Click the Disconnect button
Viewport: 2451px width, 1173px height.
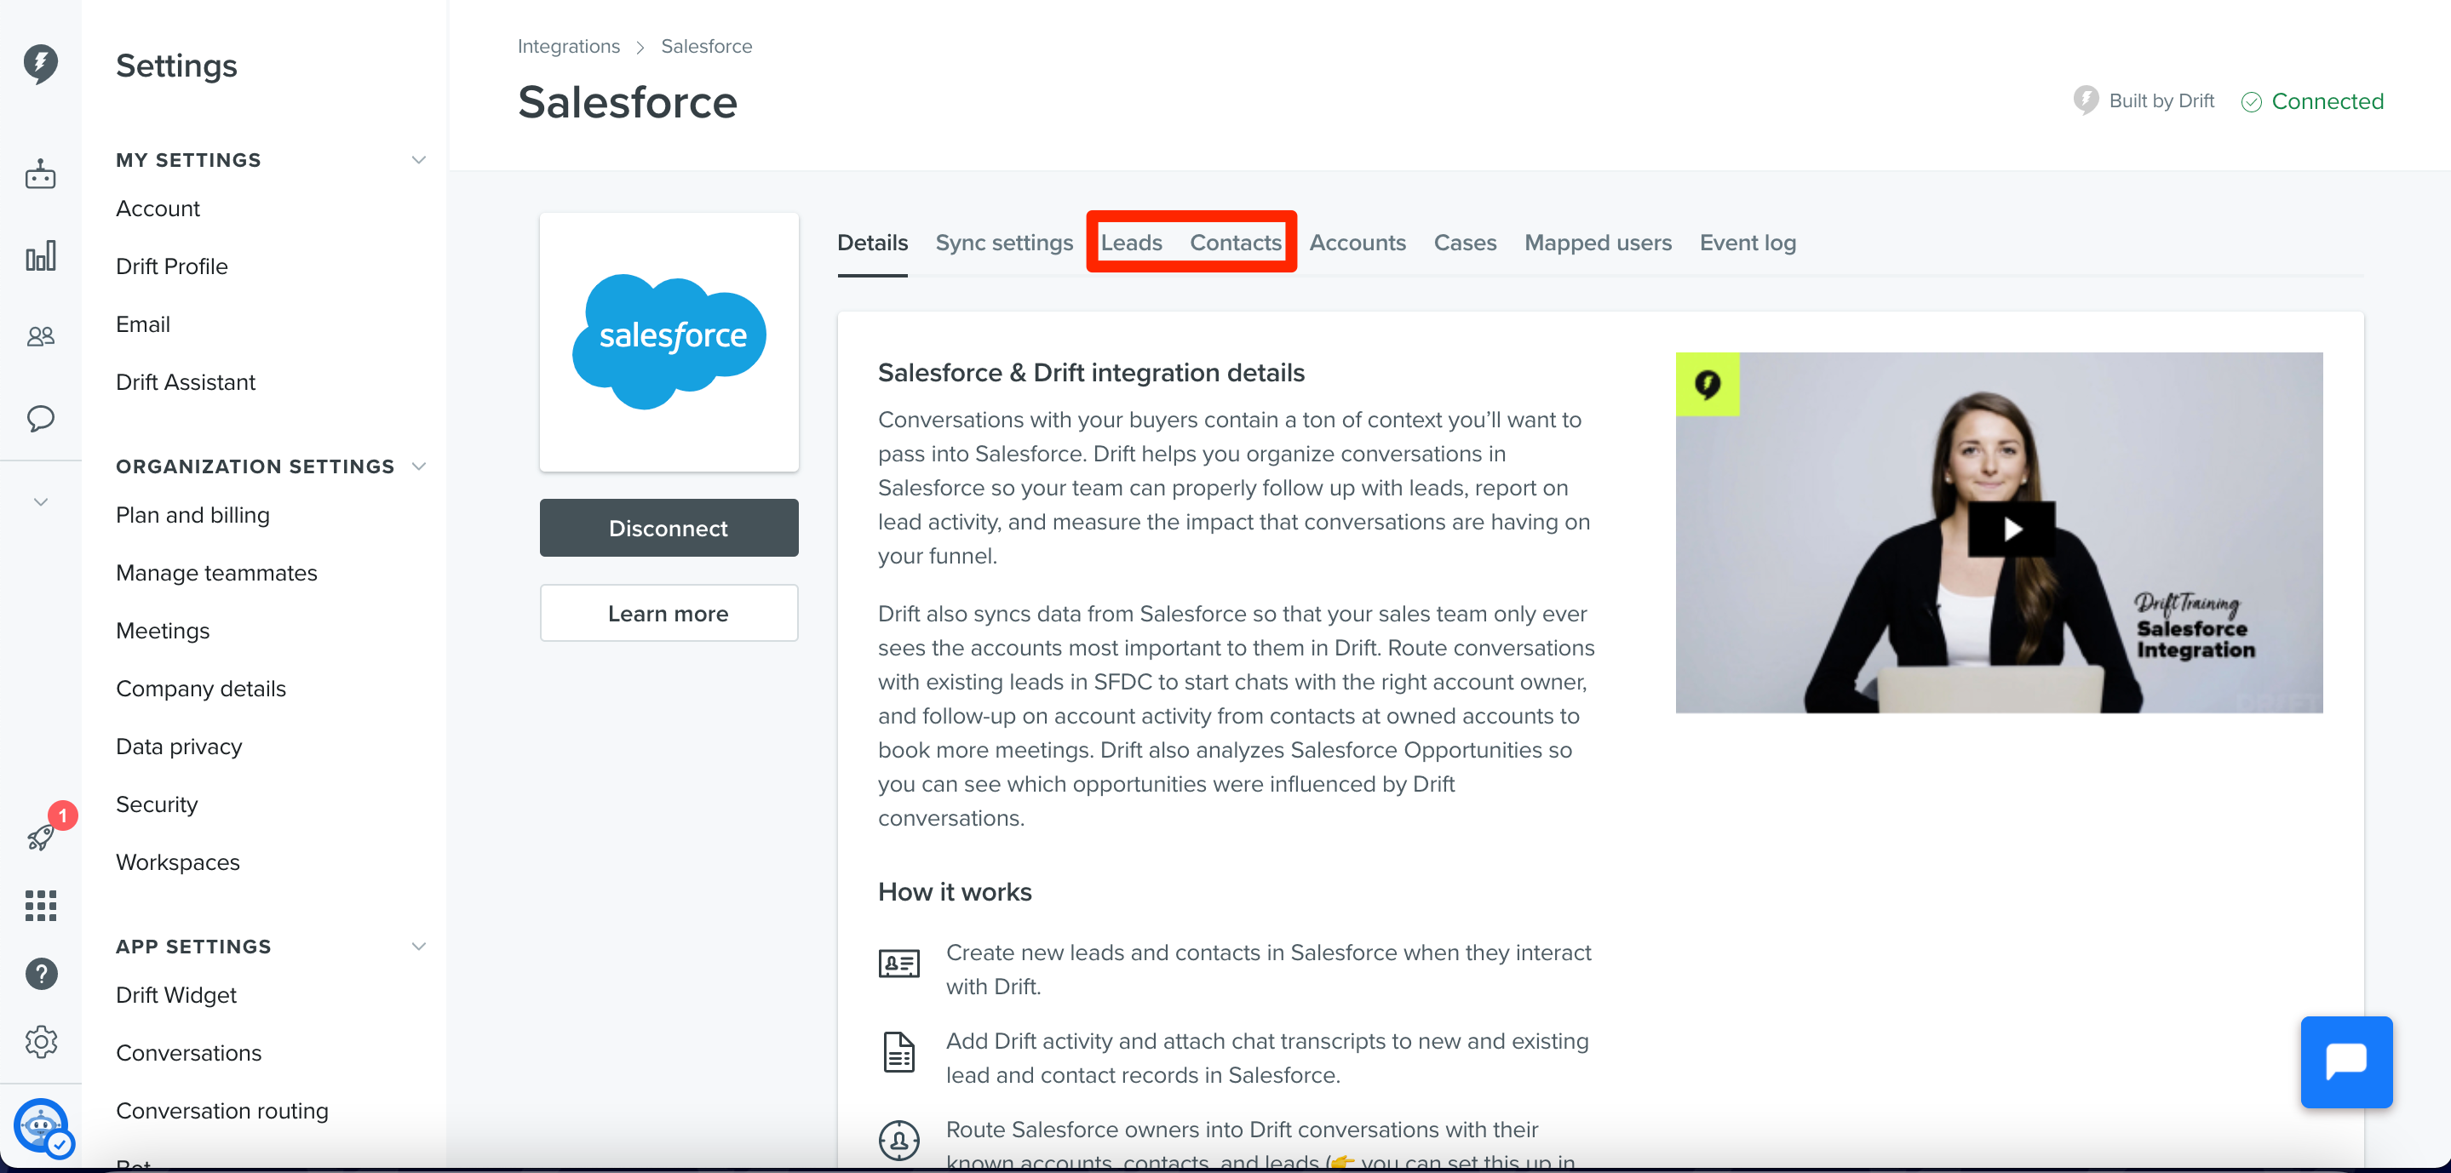click(x=669, y=528)
